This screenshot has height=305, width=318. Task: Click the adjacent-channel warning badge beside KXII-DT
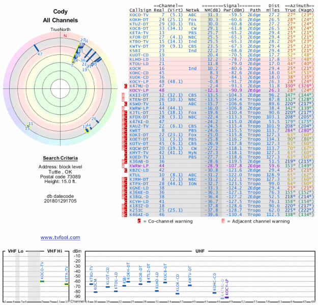[123, 95]
